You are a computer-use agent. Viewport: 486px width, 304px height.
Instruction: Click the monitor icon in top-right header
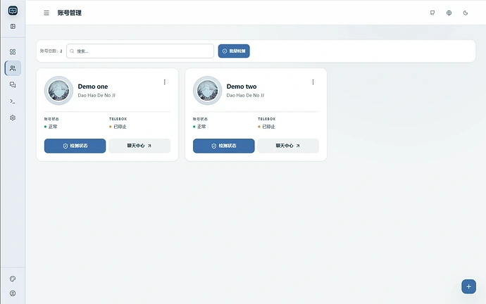click(432, 13)
